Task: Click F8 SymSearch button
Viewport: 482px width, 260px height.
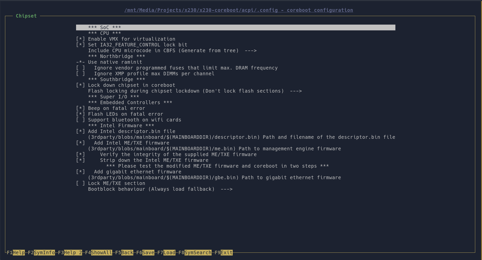Action: (195, 252)
